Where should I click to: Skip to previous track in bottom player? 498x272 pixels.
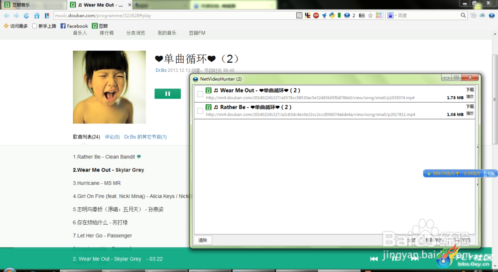[374, 259]
